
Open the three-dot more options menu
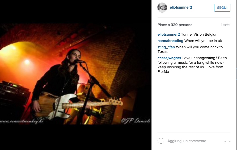click(227, 141)
